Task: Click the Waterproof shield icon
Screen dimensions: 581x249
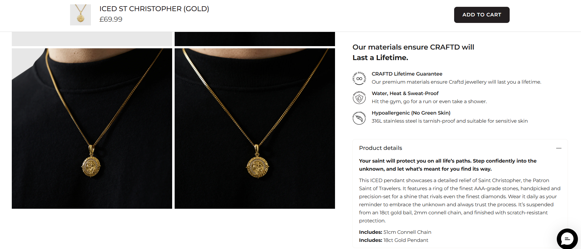Action: point(359,98)
